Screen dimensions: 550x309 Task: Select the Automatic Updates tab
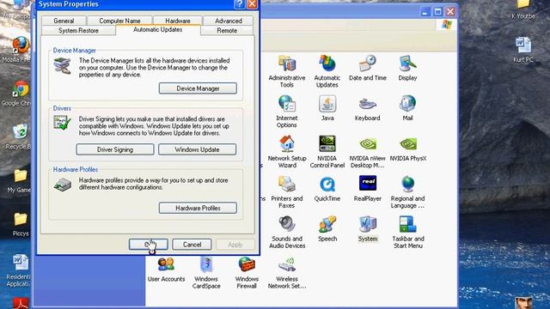coord(158,30)
